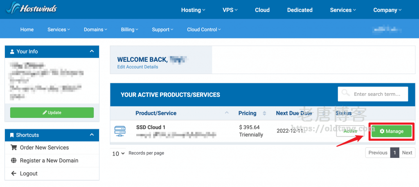Select page 1 in pagination
This screenshot has width=419, height=187.
[x=395, y=153]
